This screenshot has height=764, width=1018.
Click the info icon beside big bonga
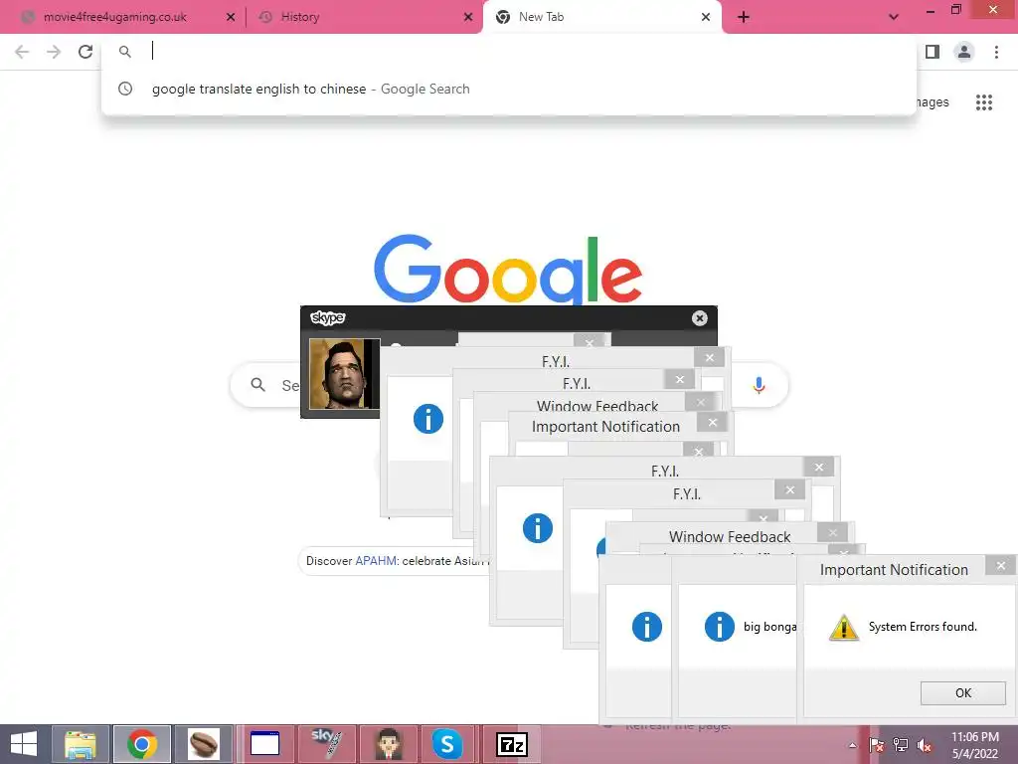pos(720,627)
